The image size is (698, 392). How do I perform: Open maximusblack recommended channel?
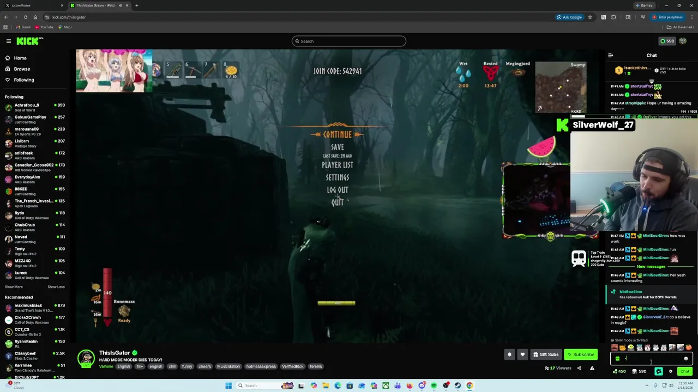(34, 308)
